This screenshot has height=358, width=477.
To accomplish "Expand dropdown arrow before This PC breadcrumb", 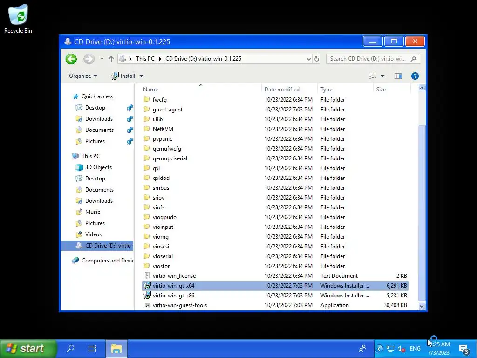I will coord(131,59).
